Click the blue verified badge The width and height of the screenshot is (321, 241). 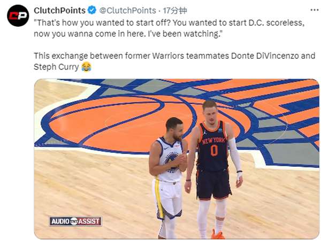tap(92, 10)
